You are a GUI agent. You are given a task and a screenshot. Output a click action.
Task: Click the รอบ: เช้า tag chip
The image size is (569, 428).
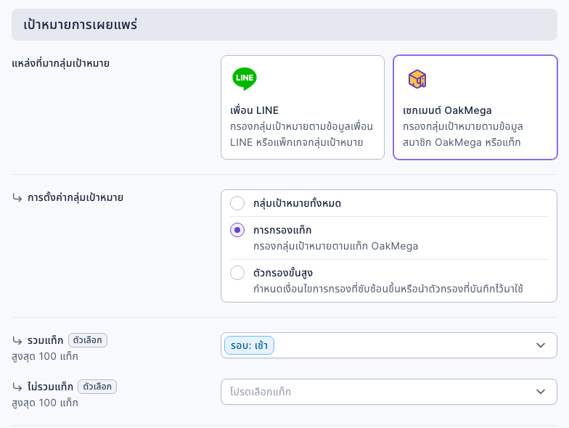click(x=249, y=345)
